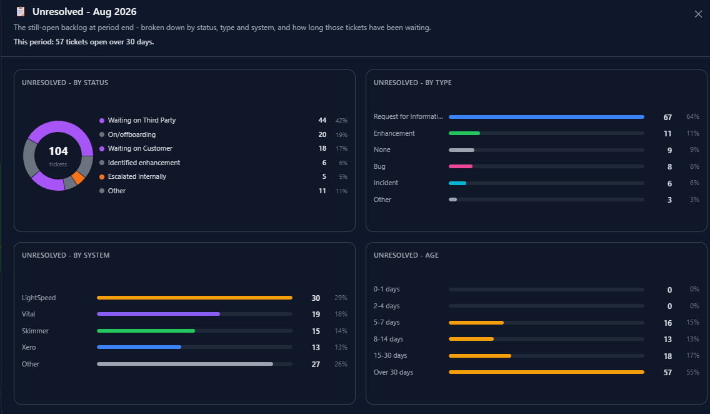The width and height of the screenshot is (710, 414).
Task: Select the orange segment of the status donut chart
Action: tap(78, 178)
